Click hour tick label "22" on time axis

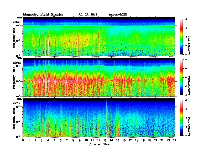pos(162,140)
